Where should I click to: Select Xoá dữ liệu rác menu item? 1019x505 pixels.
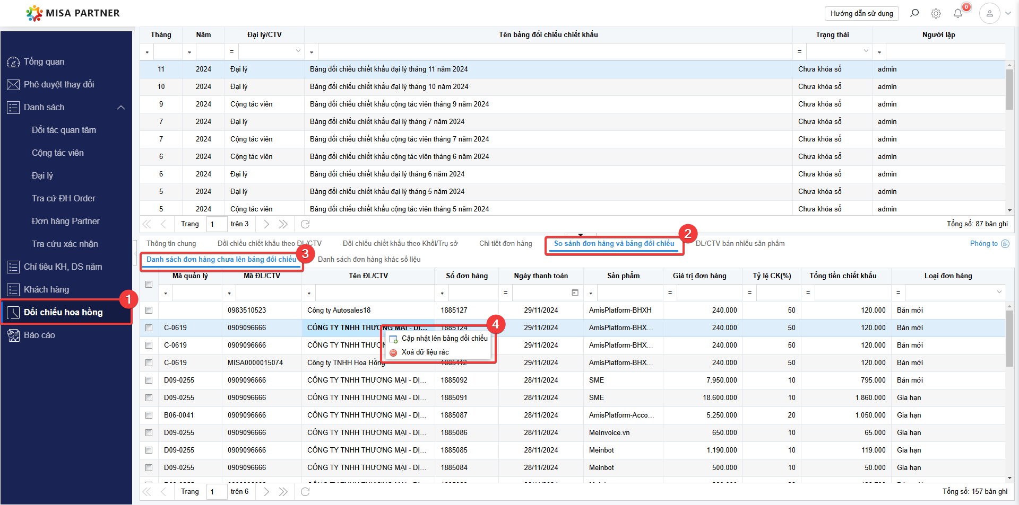coord(439,352)
